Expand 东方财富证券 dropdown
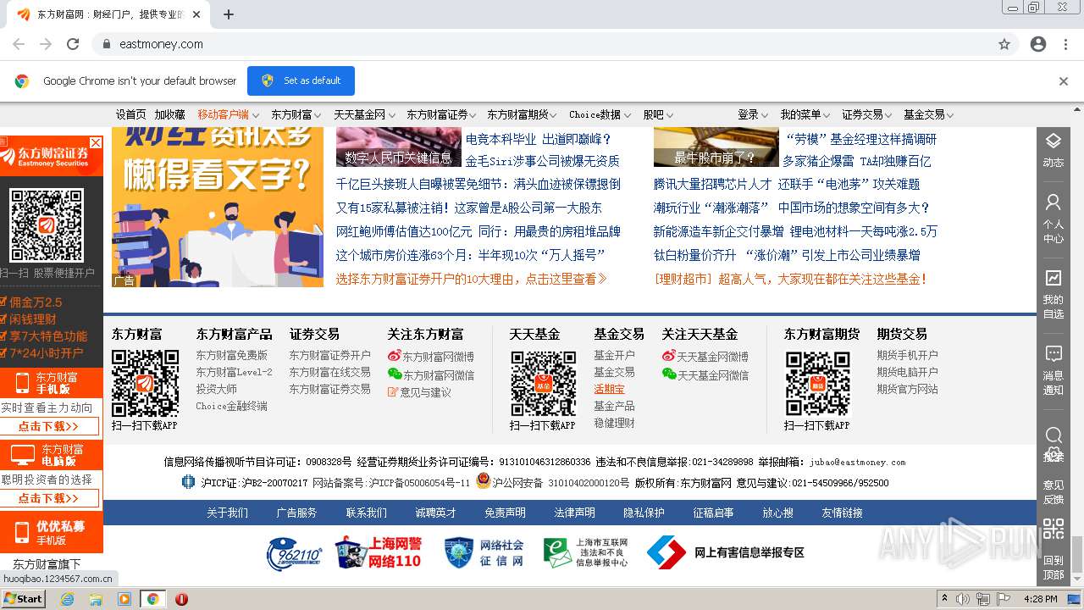The height and width of the screenshot is (610, 1084). coord(441,114)
